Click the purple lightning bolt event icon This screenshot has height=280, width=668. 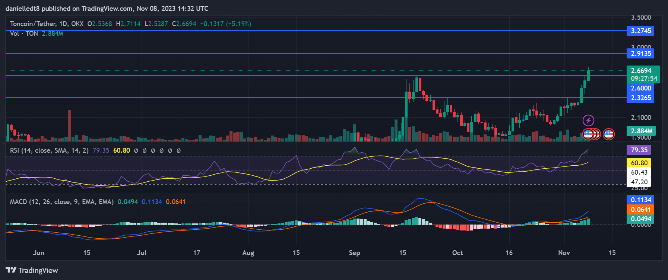[x=588, y=120]
